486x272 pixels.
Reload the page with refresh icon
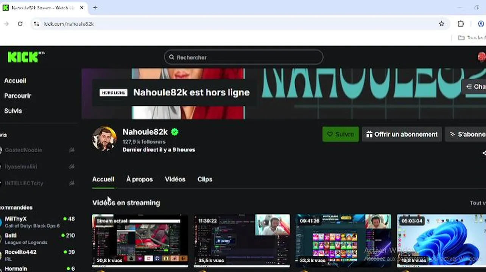coord(20,24)
